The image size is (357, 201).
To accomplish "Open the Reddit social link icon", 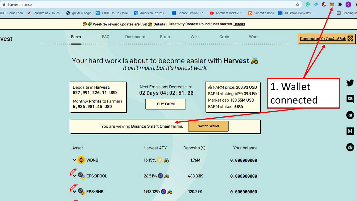I will point(350,147).
